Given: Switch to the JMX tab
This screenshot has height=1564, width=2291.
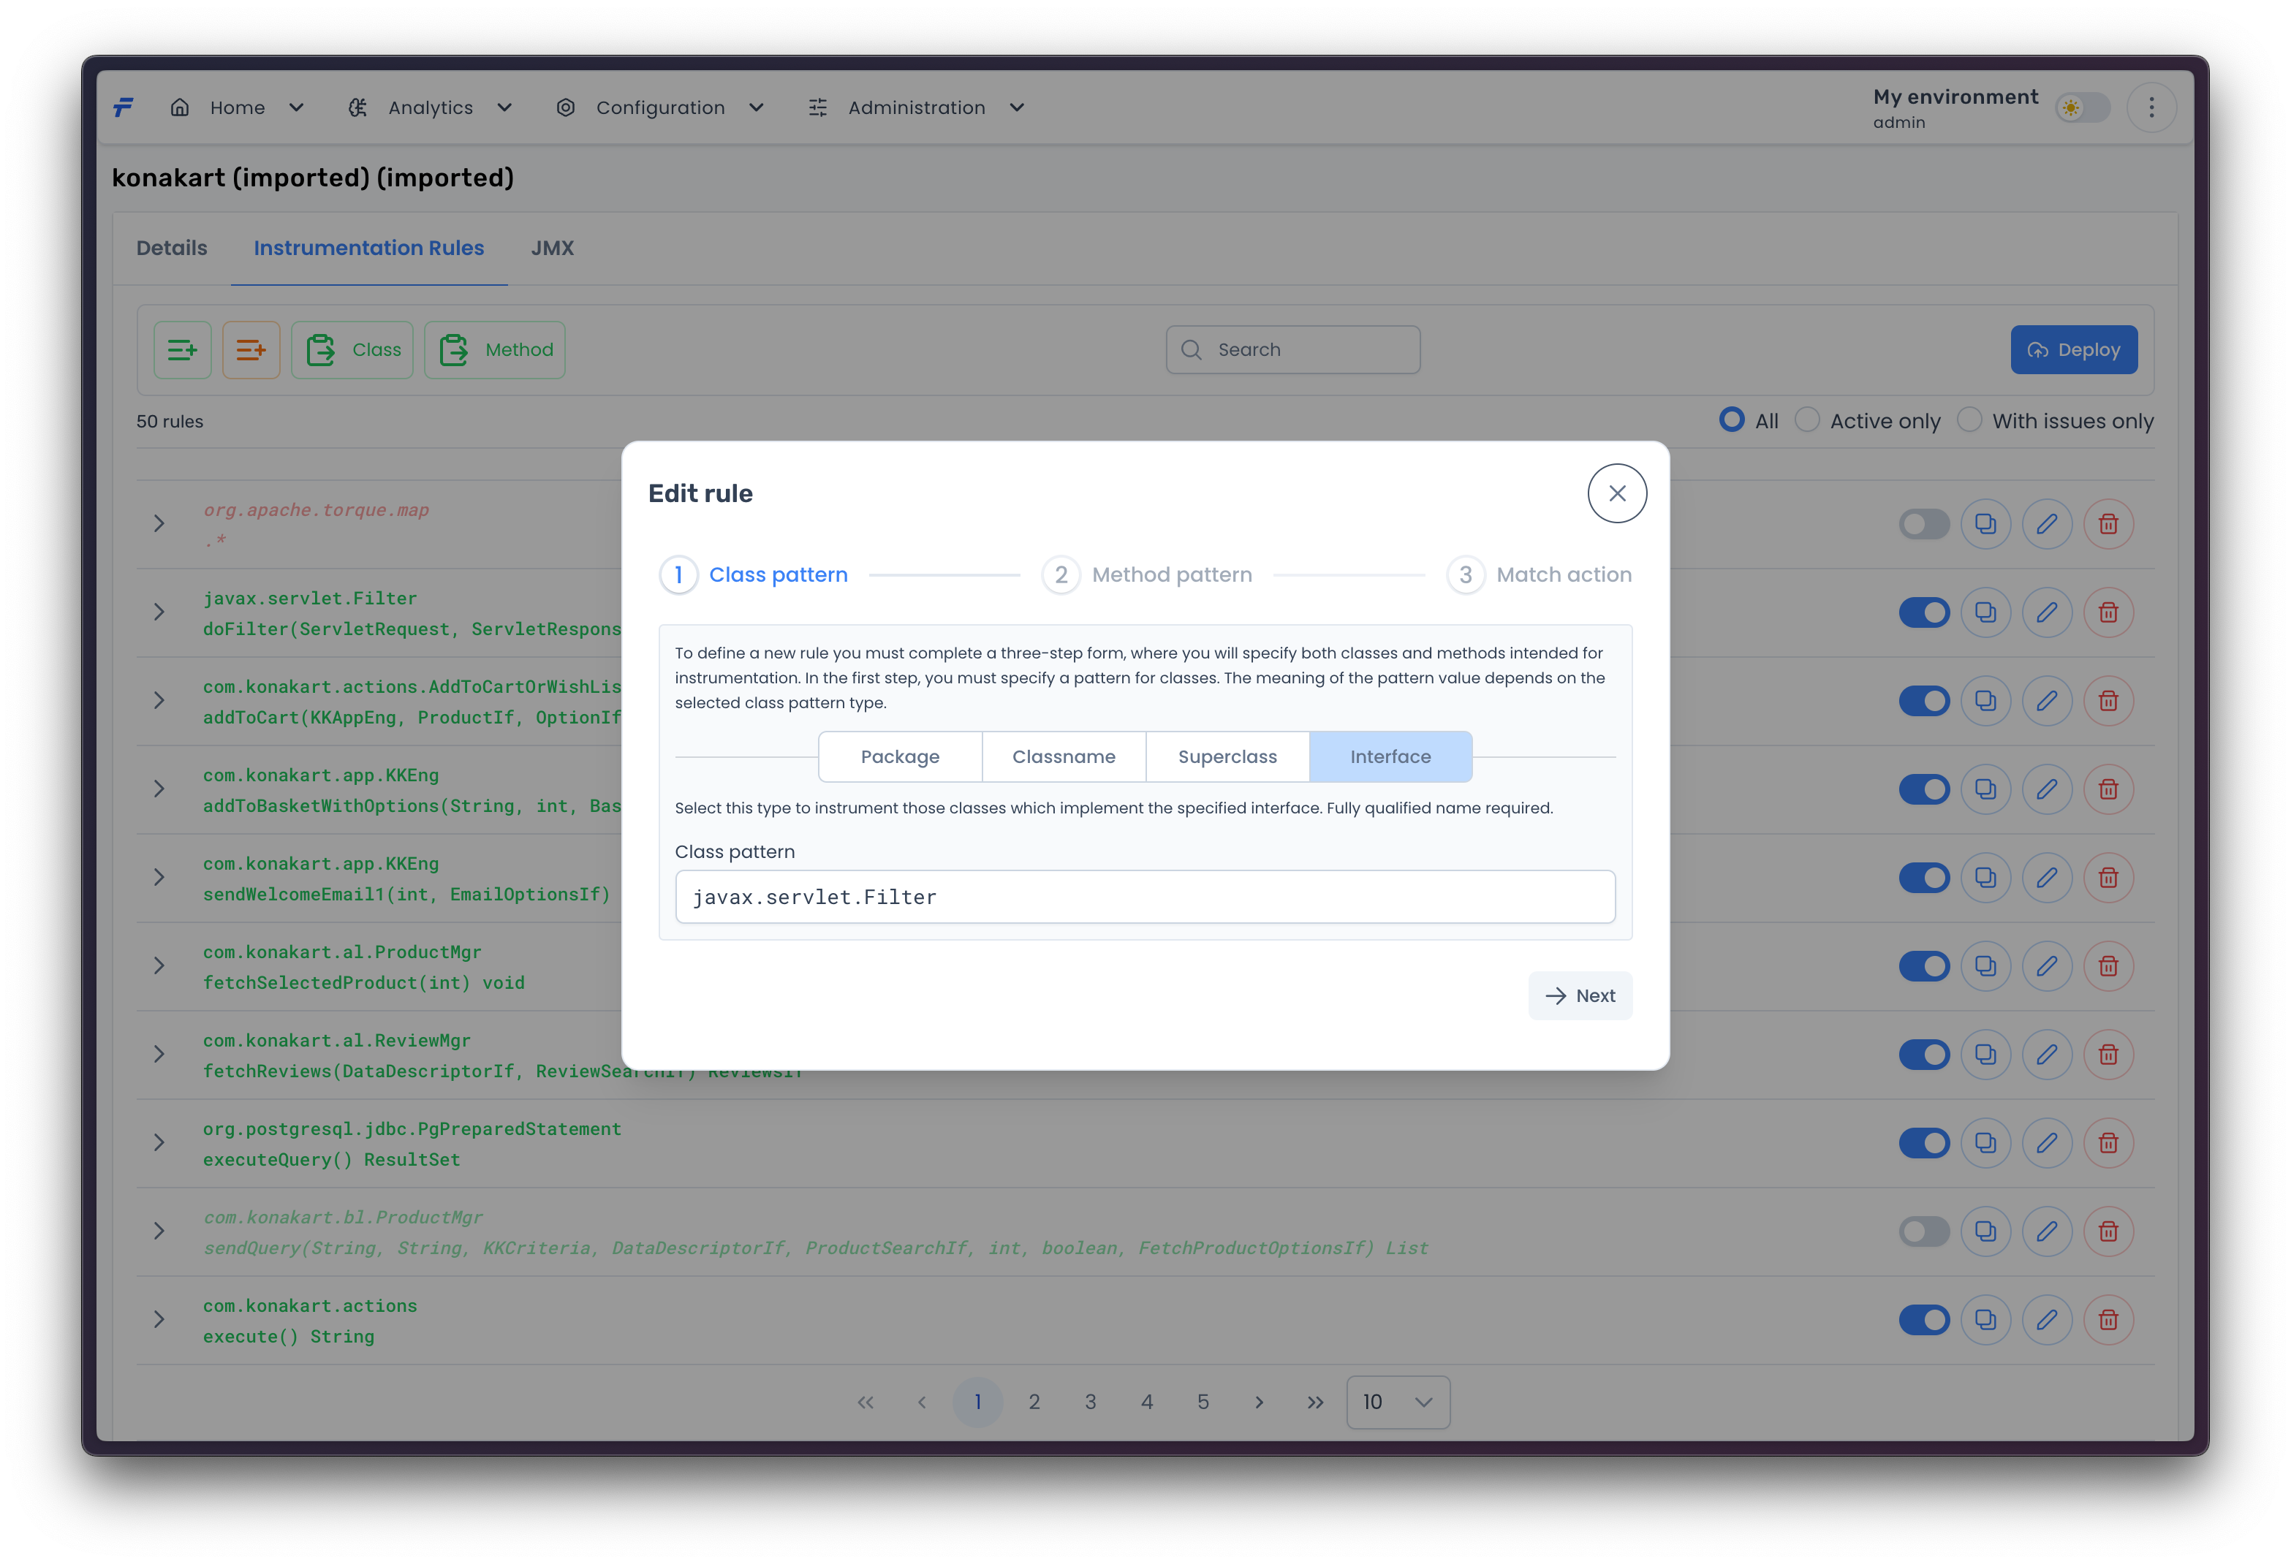Looking at the screenshot, I should (552, 248).
